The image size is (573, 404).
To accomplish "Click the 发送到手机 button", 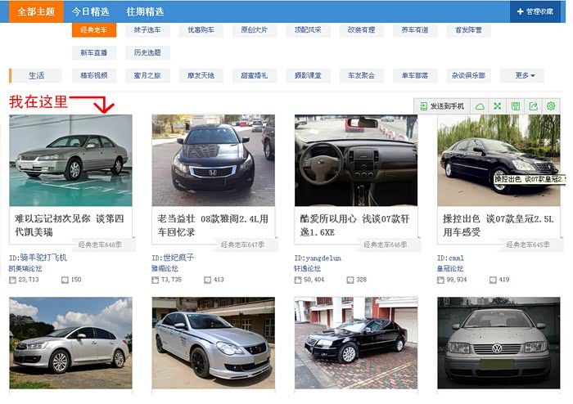I will (442, 106).
